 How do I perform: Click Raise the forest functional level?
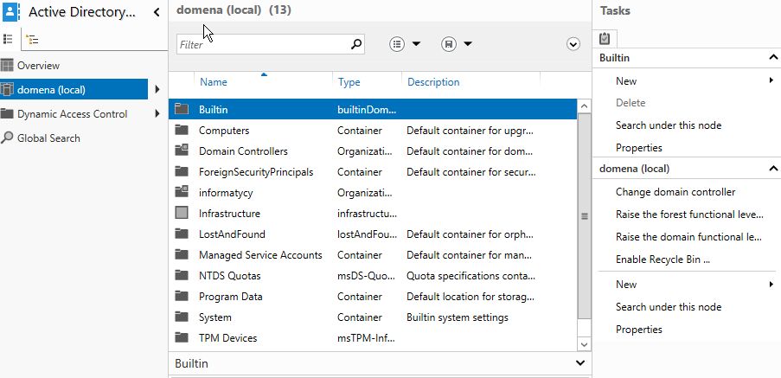[689, 215]
